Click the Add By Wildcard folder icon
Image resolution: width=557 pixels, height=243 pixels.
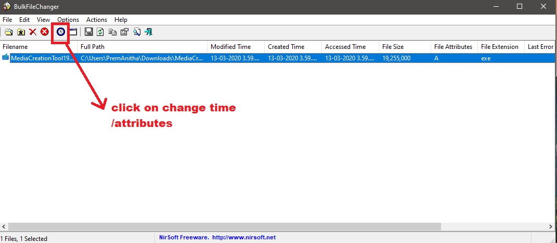point(21,32)
